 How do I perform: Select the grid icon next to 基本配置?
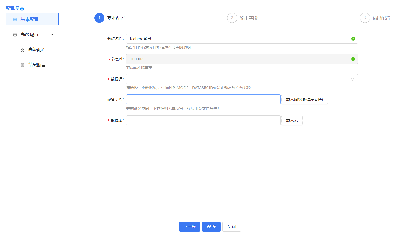tap(15, 19)
